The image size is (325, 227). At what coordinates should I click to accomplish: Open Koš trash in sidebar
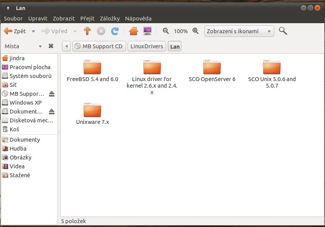pyautogui.click(x=29, y=129)
